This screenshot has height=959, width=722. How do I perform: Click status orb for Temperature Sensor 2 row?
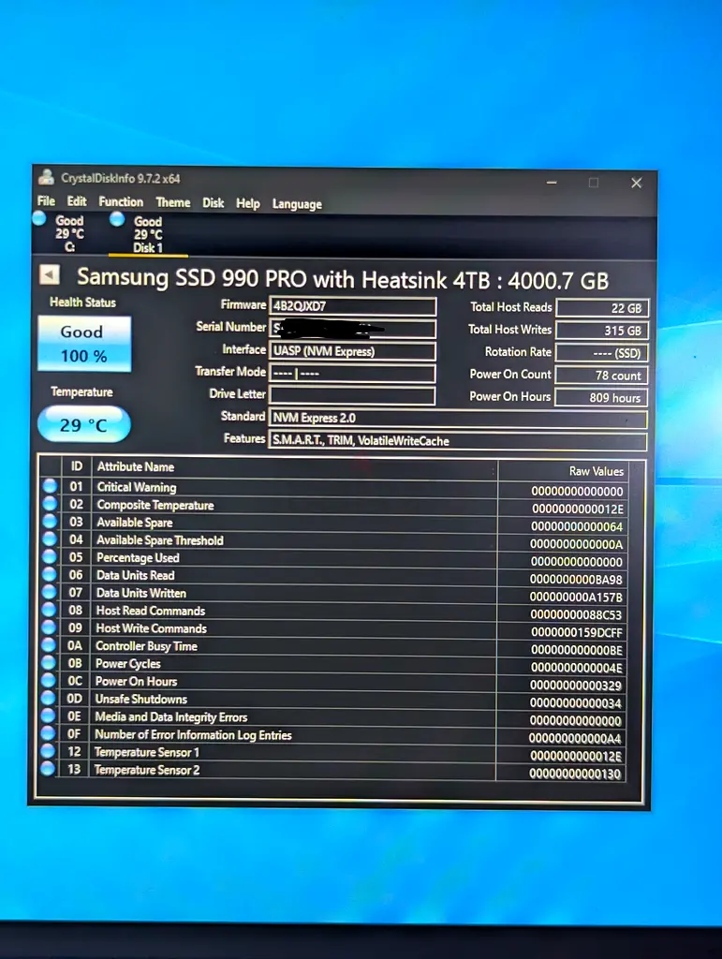coord(48,769)
